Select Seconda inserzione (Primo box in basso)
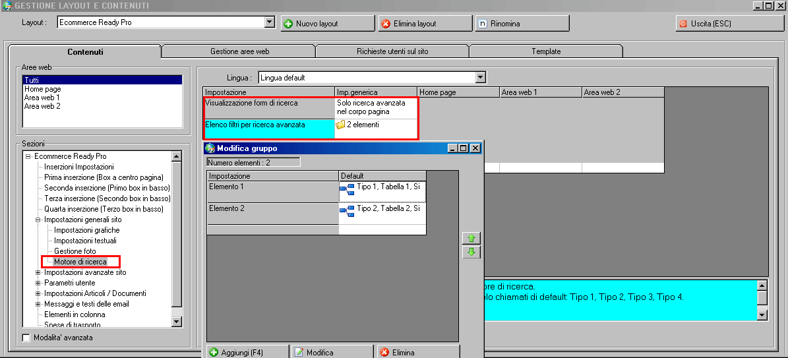Screen dimensions: 788x358 point(107,188)
